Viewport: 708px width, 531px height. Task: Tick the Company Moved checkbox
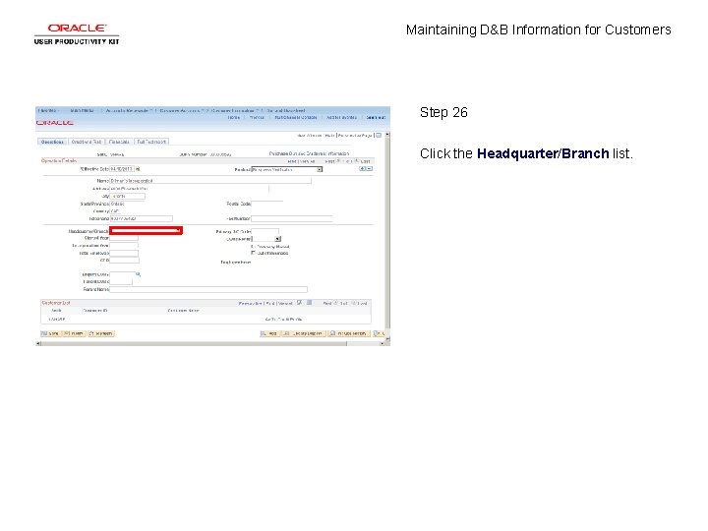pos(254,247)
